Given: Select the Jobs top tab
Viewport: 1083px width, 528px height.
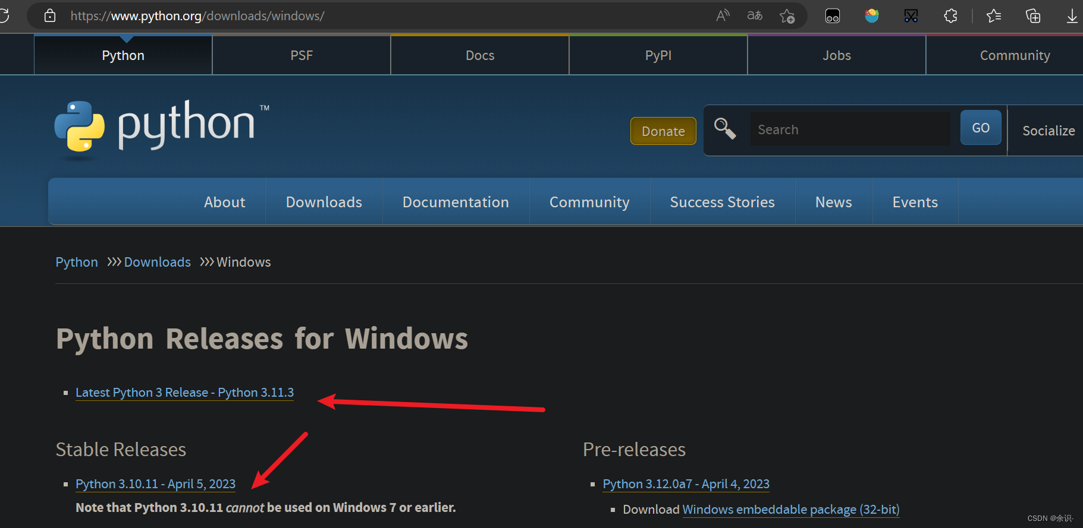Looking at the screenshot, I should coord(837,55).
